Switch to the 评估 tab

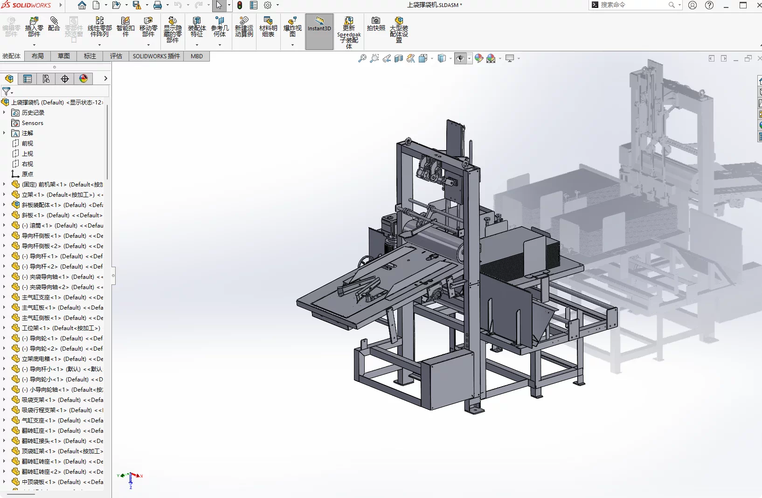pyautogui.click(x=116, y=56)
